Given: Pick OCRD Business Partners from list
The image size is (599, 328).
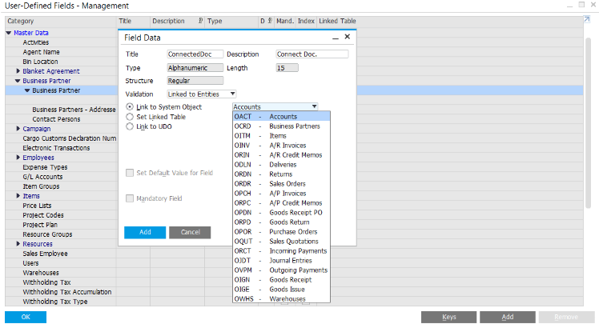Looking at the screenshot, I should [280, 126].
